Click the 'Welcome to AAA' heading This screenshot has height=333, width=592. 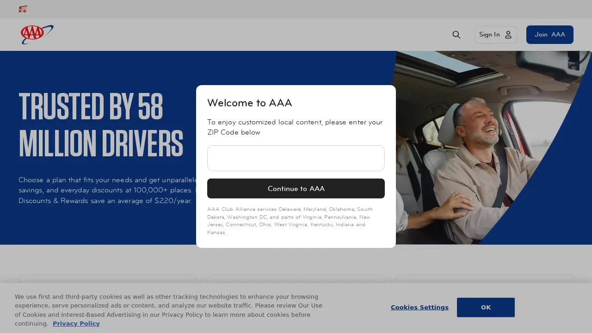(250, 103)
